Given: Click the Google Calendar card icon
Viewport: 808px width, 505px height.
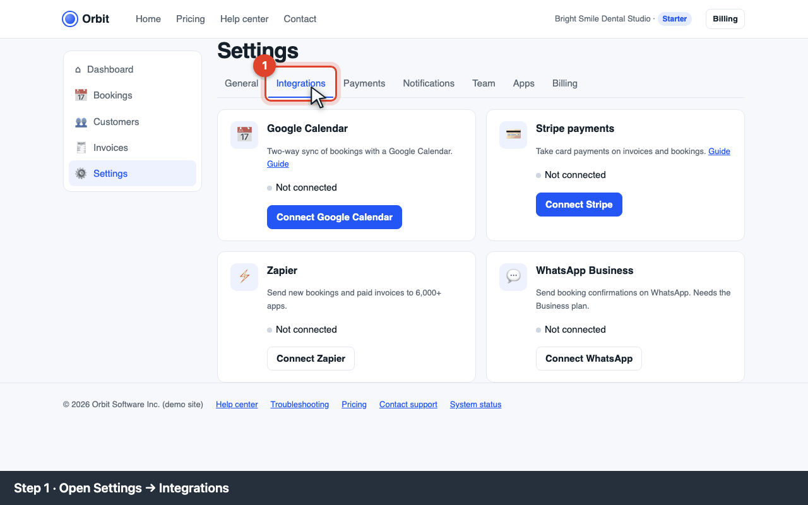Looking at the screenshot, I should point(244,134).
